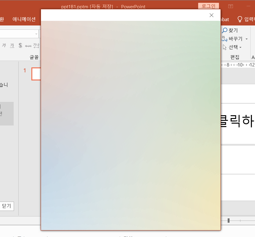
Task: Click the horizontal ruler
Action: pos(238,65)
